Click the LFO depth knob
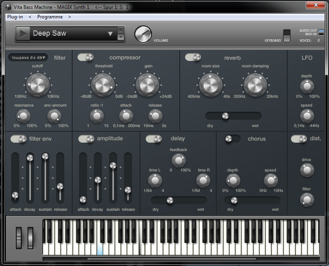The height and width of the screenshot is (266, 329). (307, 87)
